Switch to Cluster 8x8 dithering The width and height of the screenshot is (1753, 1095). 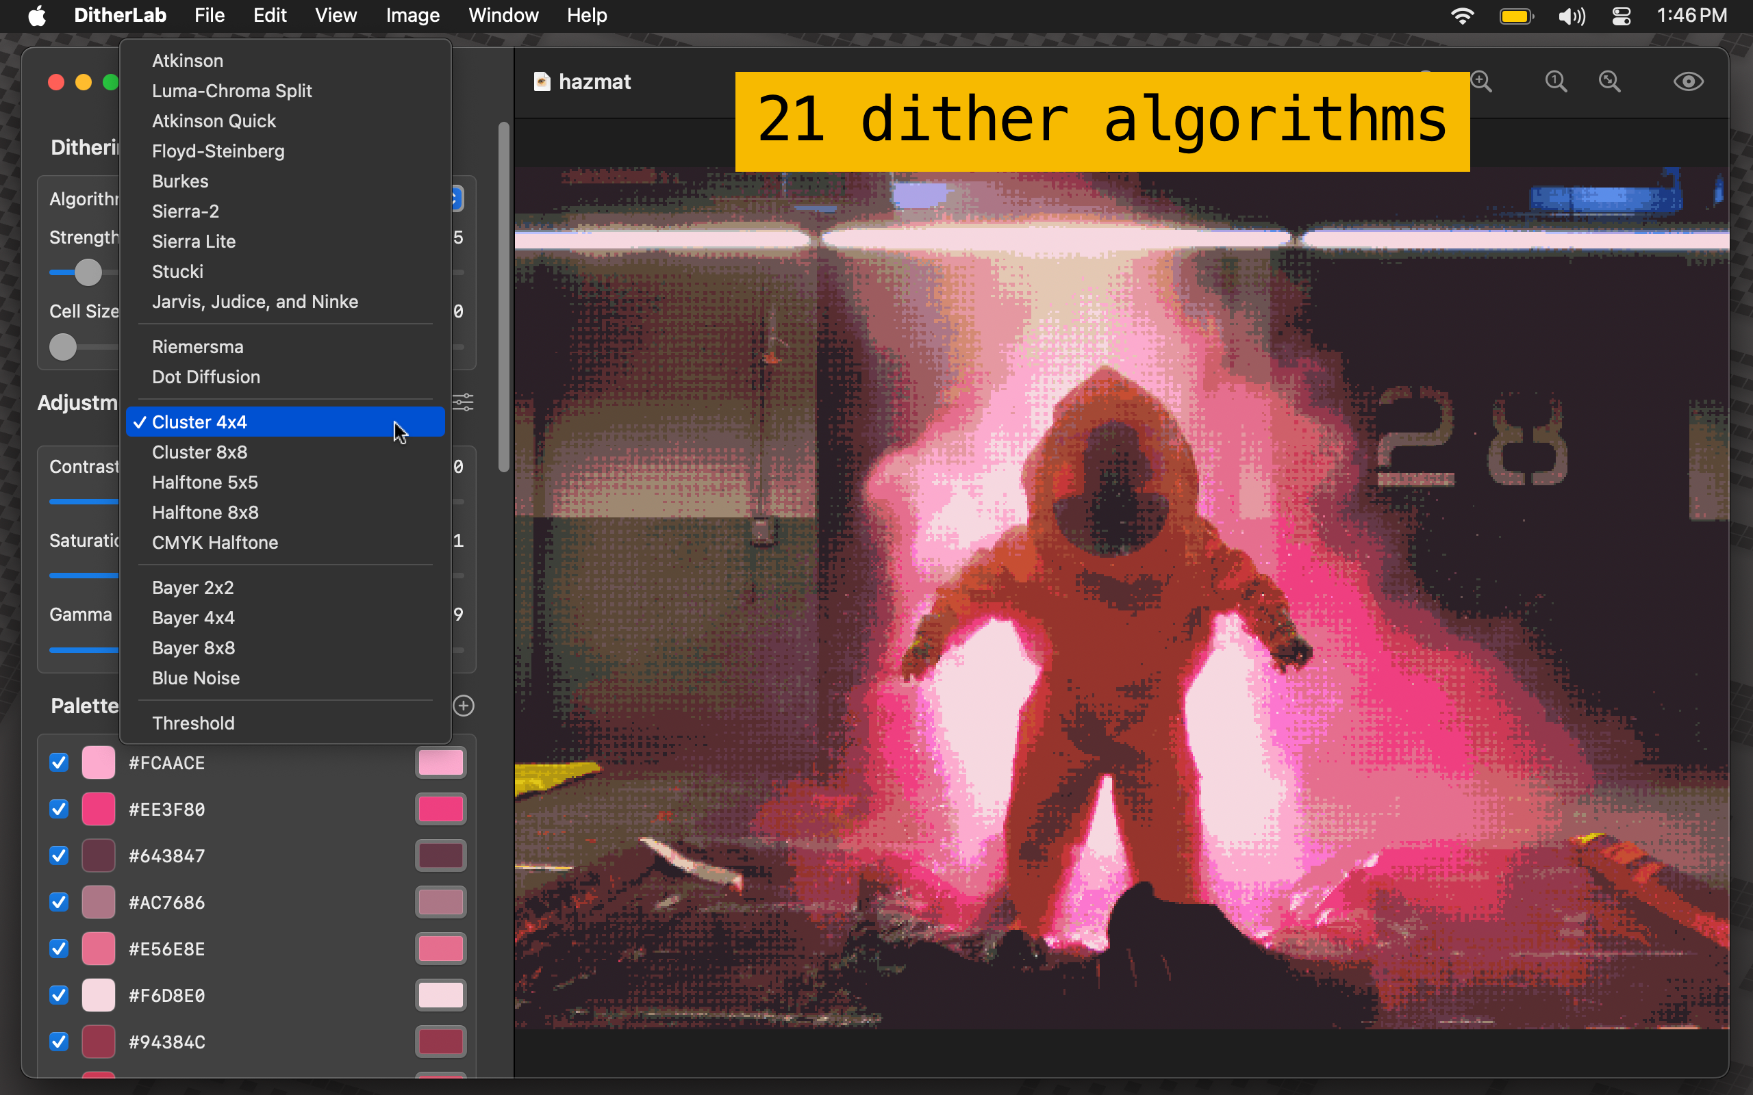click(286, 452)
